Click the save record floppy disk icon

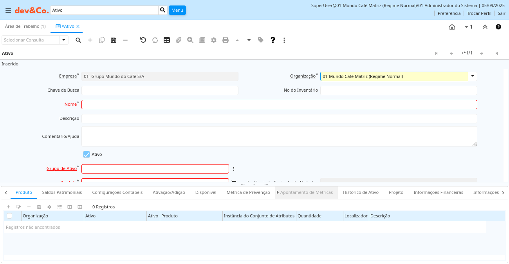click(x=114, y=40)
